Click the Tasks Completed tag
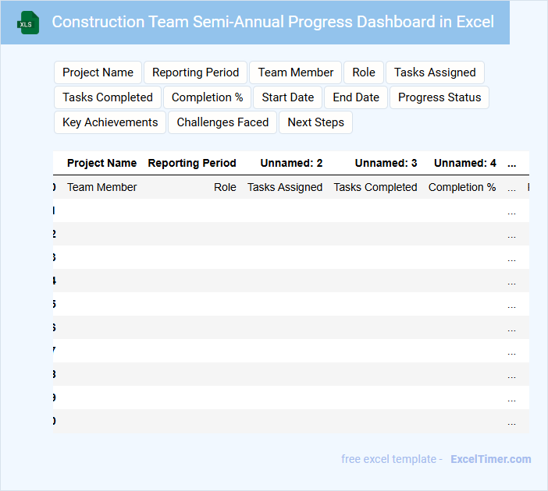548x491 pixels. pos(108,97)
